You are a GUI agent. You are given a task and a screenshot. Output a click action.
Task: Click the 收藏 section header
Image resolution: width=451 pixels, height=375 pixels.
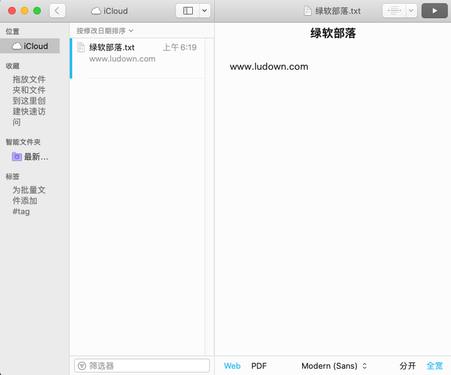click(x=13, y=66)
